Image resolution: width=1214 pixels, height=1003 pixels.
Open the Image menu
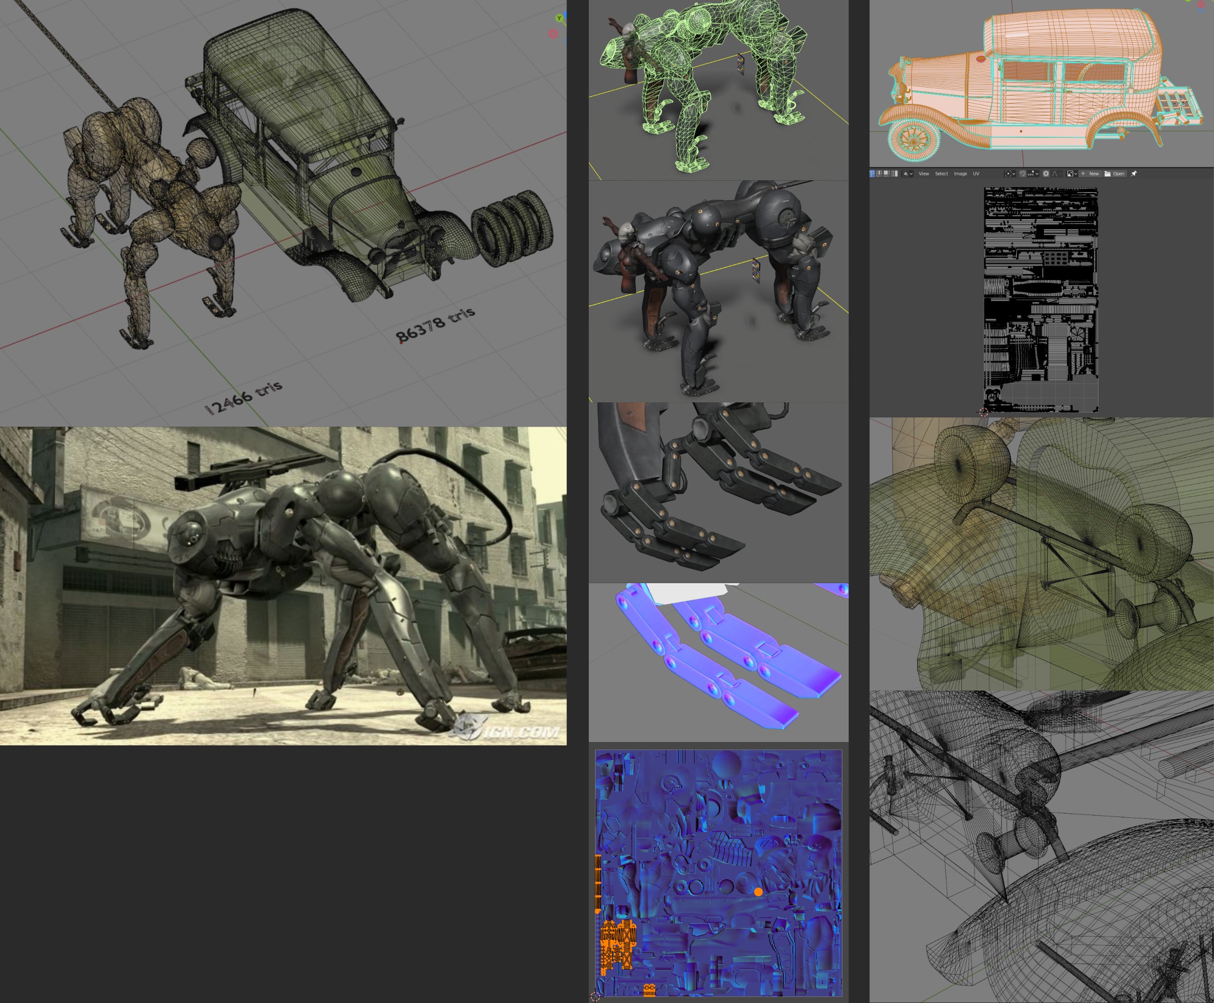960,174
